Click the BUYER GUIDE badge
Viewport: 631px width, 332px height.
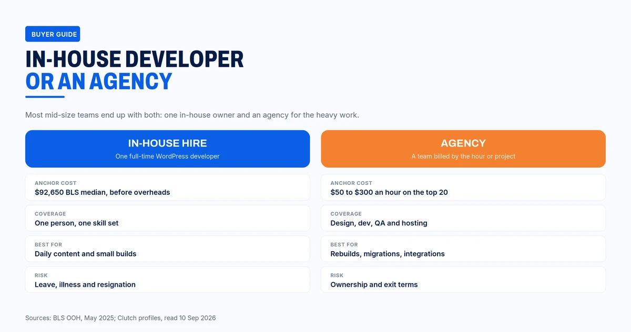53,34
